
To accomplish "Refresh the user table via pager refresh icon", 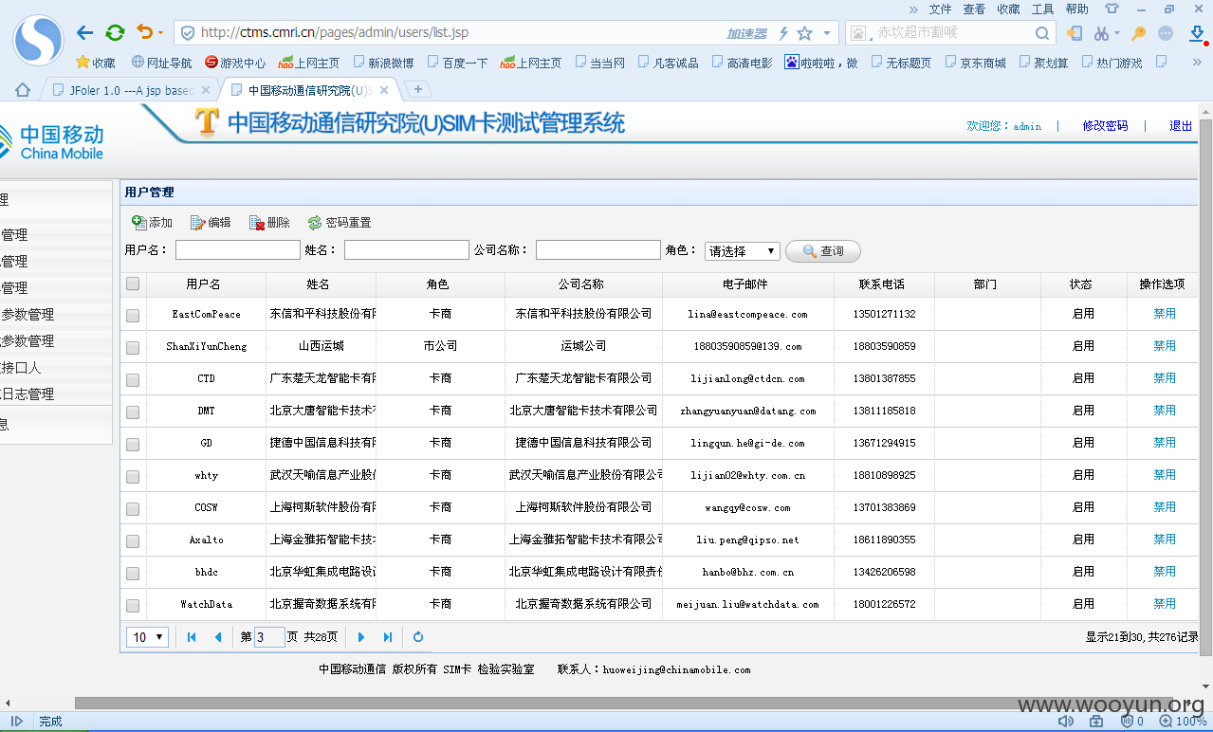I will click(x=418, y=637).
